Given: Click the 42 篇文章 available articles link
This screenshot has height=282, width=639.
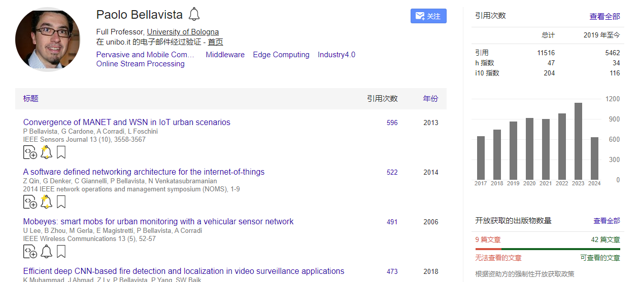Looking at the screenshot, I should tap(606, 239).
